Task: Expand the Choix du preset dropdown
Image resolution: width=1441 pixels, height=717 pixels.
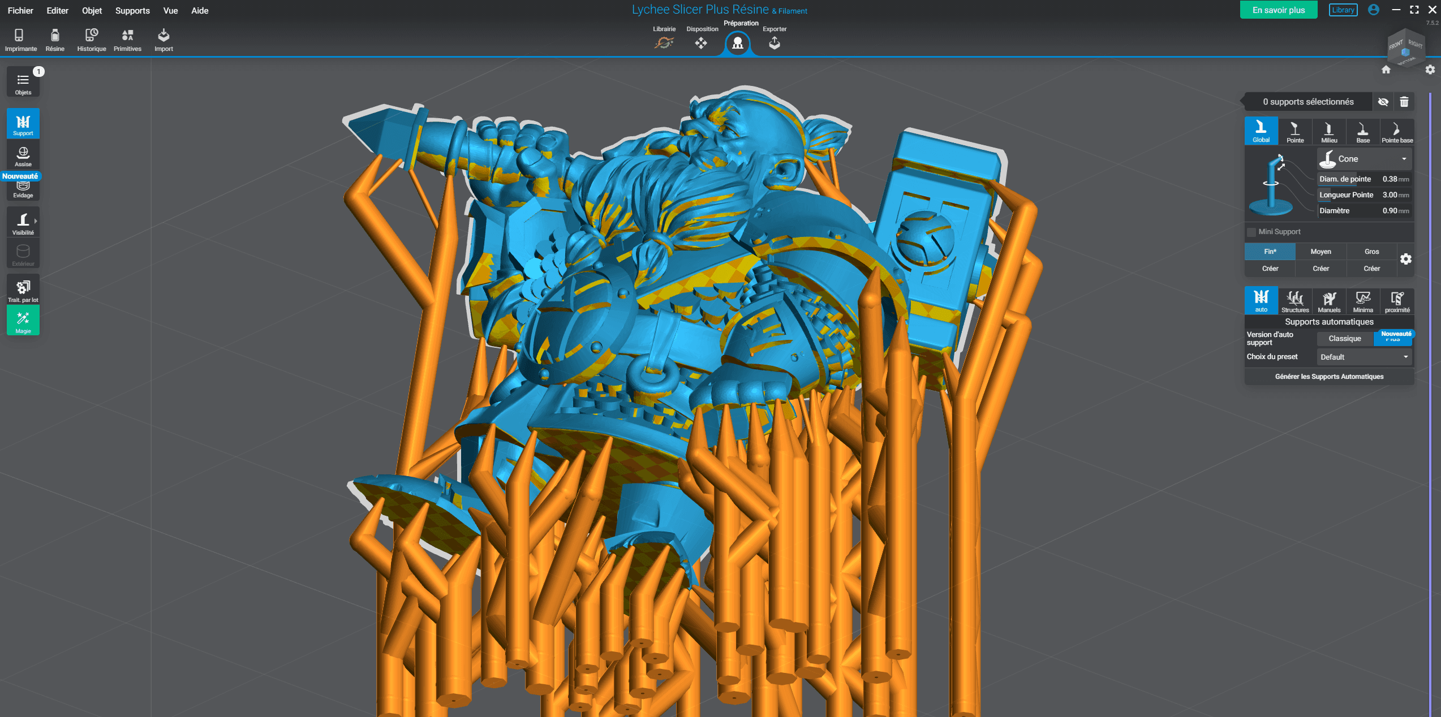Action: click(1364, 357)
